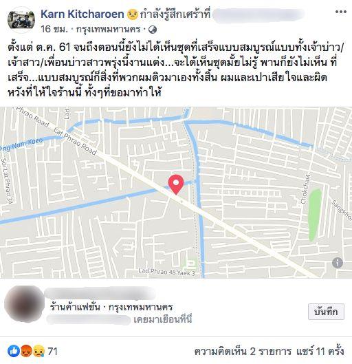The image size is (352, 364).
Task: Click the crying sad reaction icon
Action: point(38,351)
